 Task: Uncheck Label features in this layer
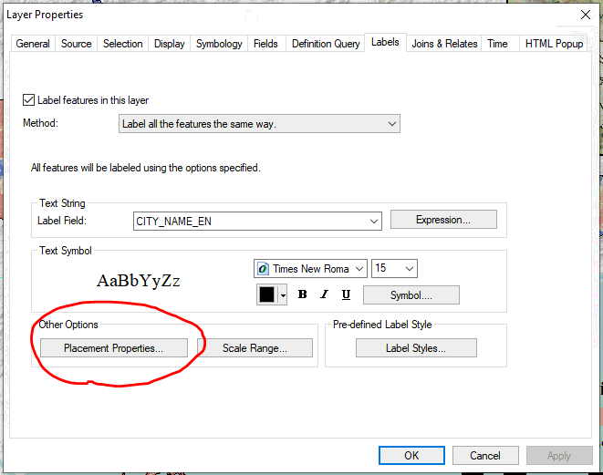[x=28, y=100]
